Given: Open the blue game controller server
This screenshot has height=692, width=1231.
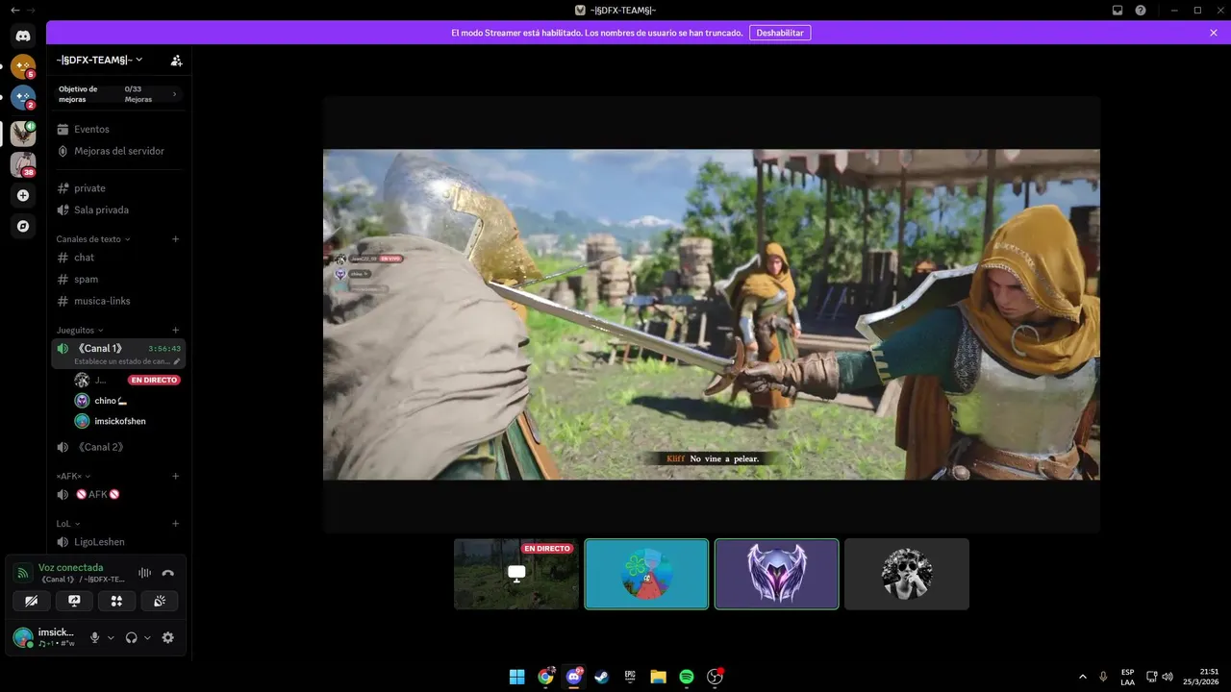Looking at the screenshot, I should pos(23,98).
